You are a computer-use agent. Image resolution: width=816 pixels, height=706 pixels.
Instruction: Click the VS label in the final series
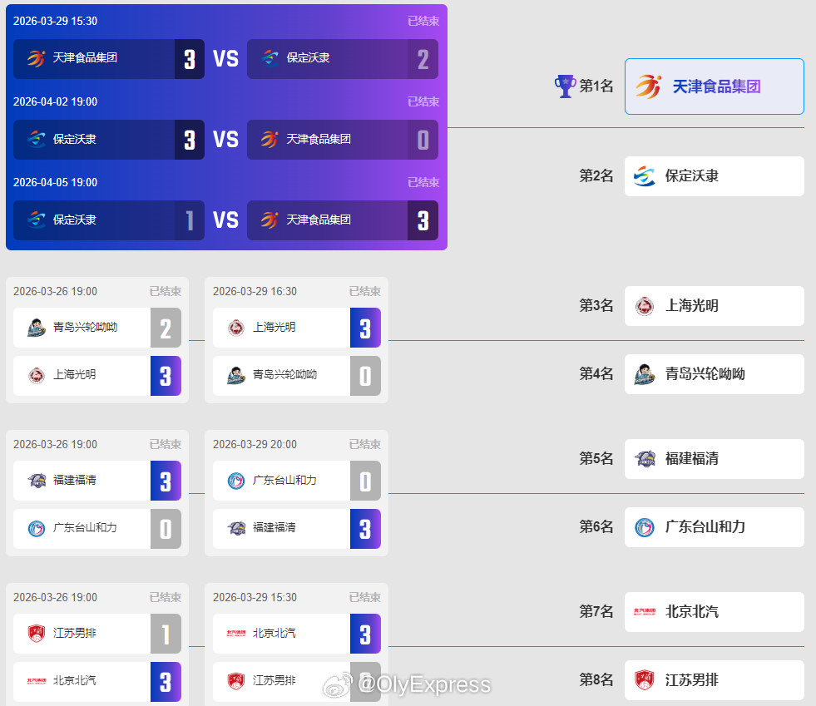[225, 58]
